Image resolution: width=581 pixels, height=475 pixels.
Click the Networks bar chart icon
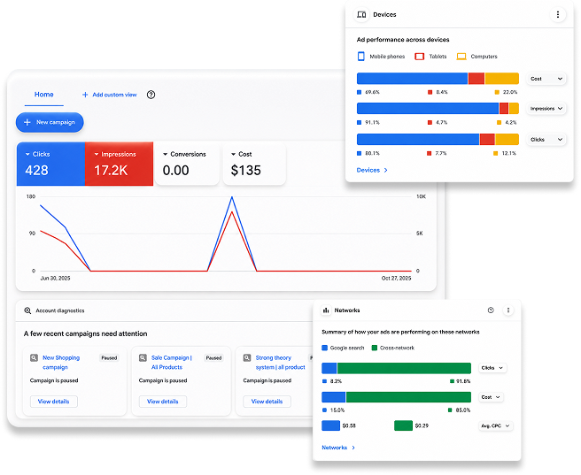coord(326,310)
